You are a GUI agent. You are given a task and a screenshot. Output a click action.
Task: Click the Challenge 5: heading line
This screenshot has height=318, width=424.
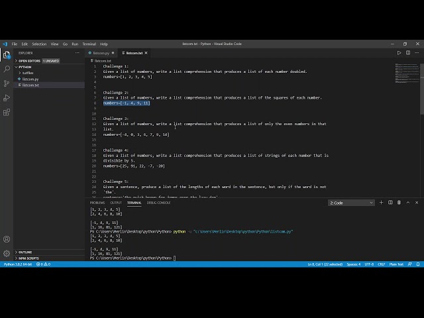pos(115,182)
